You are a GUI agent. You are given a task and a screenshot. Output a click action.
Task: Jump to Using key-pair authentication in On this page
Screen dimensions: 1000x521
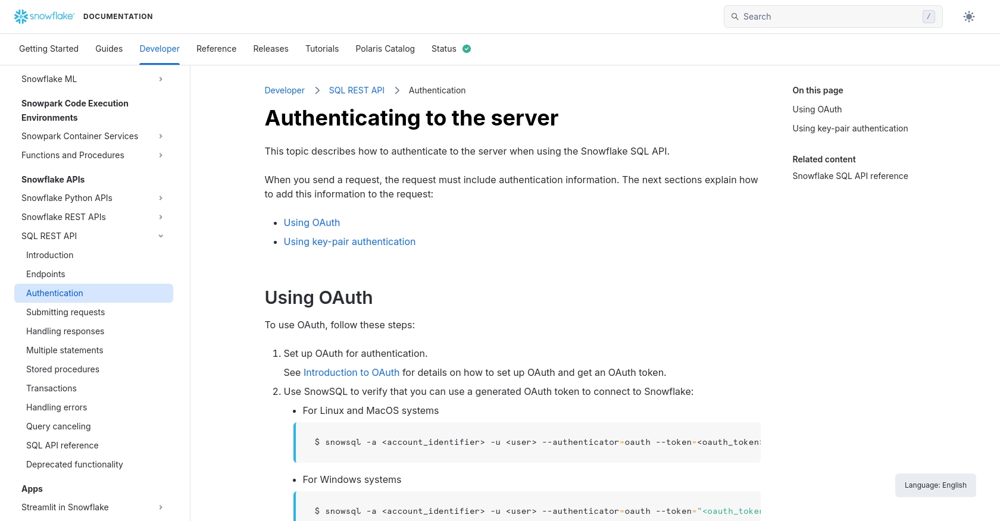[850, 128]
